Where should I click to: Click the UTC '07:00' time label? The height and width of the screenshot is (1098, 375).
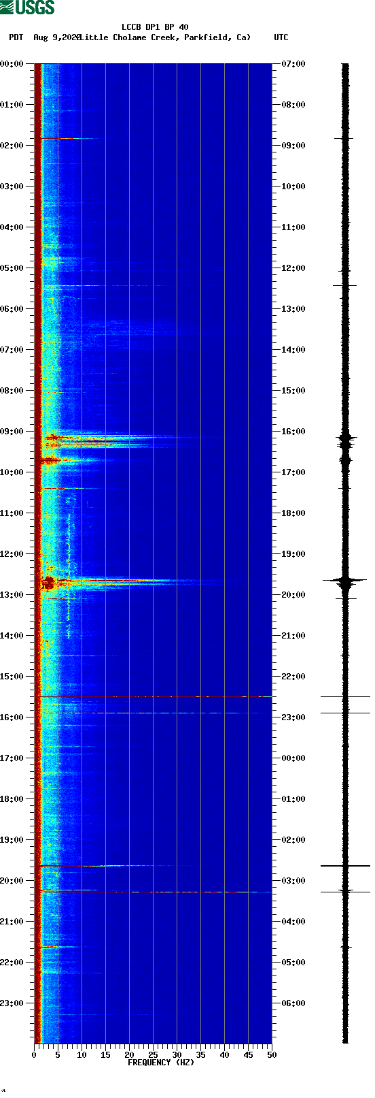point(293,64)
